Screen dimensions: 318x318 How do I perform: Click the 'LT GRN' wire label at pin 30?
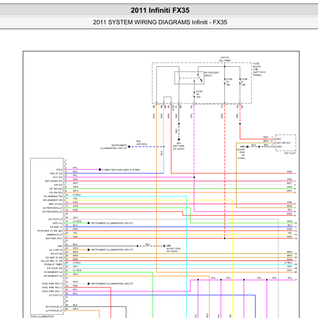pos(77,270)
